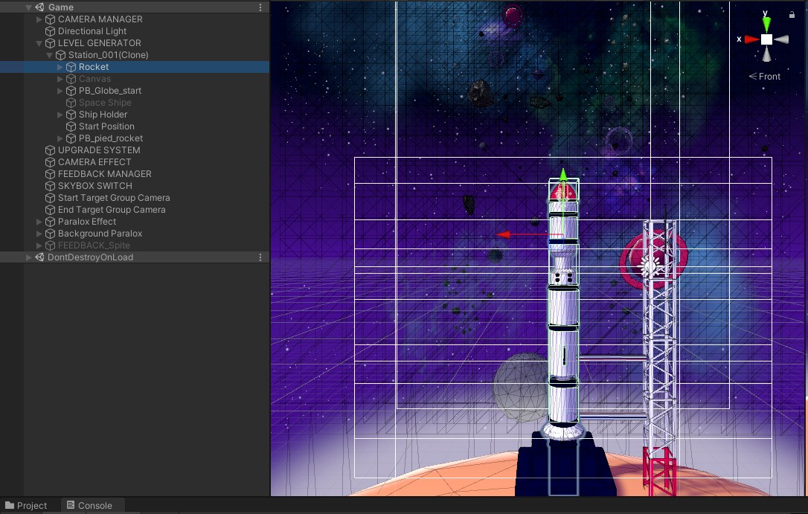Select the Game scene header row

tap(135, 7)
